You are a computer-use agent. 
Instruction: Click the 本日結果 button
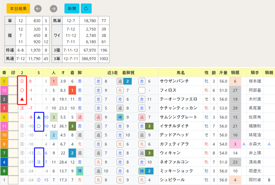tap(18, 8)
